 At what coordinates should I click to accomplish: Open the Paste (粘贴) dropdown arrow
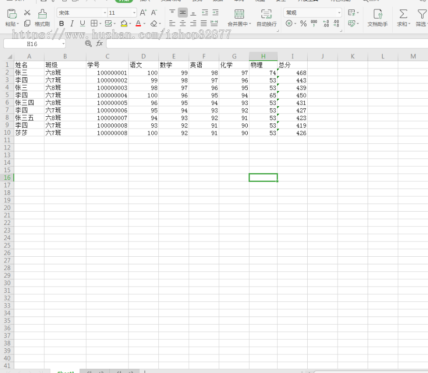18,24
